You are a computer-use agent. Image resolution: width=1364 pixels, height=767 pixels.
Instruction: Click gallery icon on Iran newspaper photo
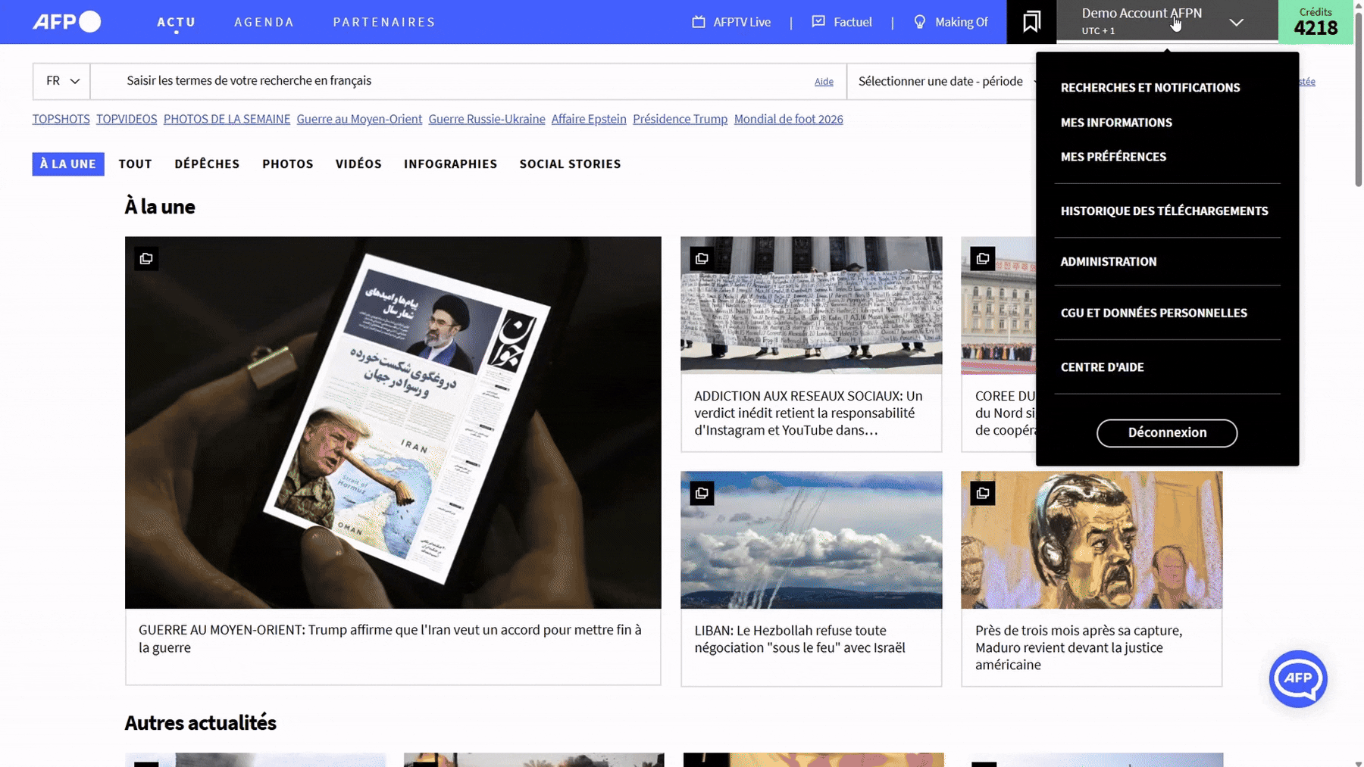146,259
